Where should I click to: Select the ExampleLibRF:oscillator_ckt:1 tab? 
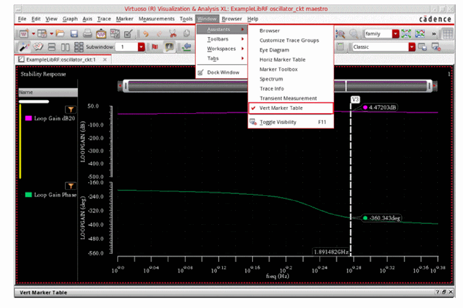pos(60,59)
